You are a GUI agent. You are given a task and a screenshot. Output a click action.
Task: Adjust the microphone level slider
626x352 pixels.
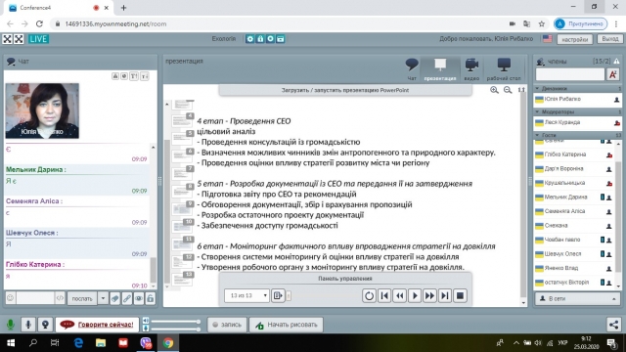click(175, 329)
